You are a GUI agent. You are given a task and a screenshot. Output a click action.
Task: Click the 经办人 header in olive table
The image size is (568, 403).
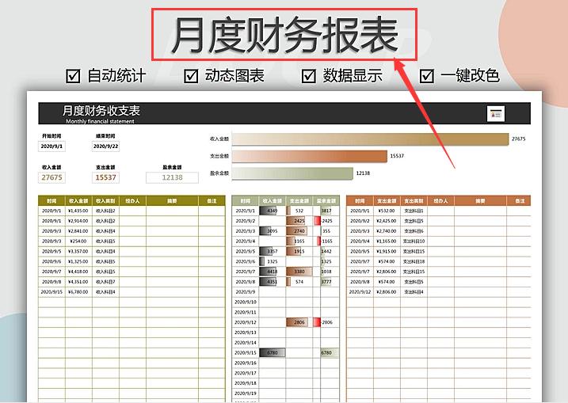tap(132, 200)
